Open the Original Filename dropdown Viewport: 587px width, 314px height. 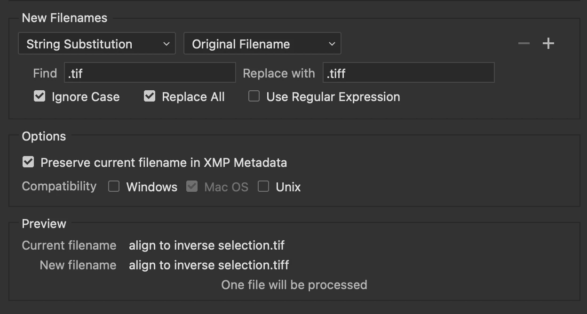(x=262, y=44)
